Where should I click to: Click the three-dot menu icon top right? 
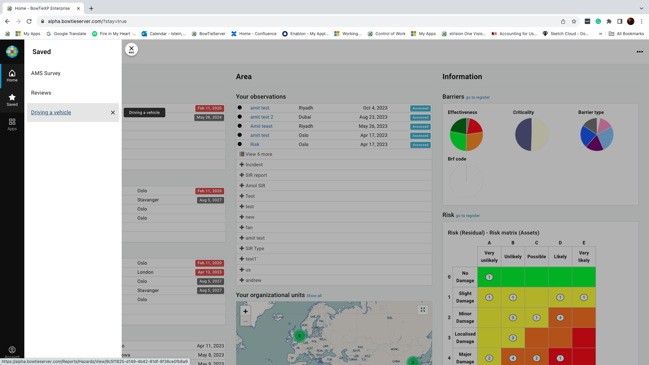pos(640,52)
